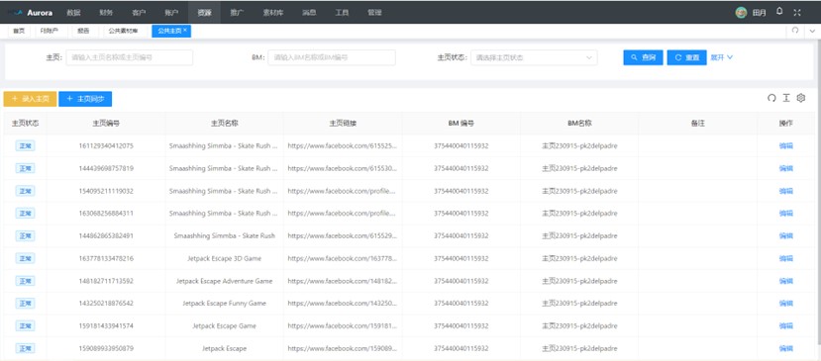This screenshot has width=821, height=361.
Task: Click page name Jetpack Escape Adventure Game
Action: pos(224,281)
